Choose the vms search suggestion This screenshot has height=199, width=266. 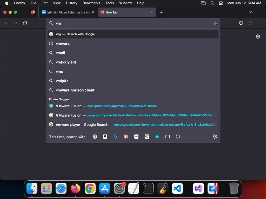(x=133, y=72)
